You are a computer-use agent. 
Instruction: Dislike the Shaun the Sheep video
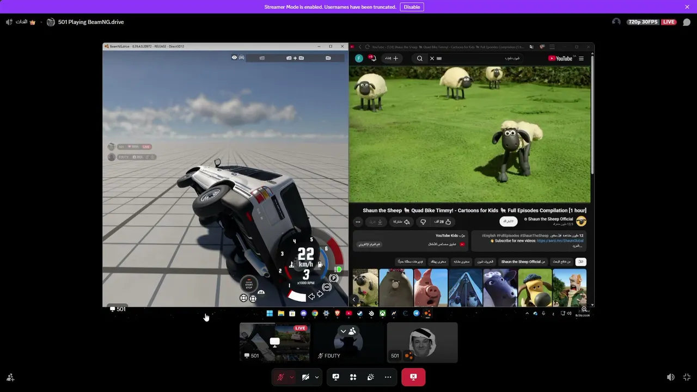click(423, 222)
